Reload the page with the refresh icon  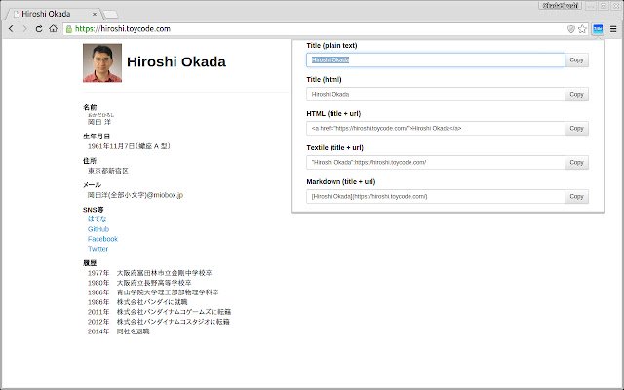(x=39, y=28)
